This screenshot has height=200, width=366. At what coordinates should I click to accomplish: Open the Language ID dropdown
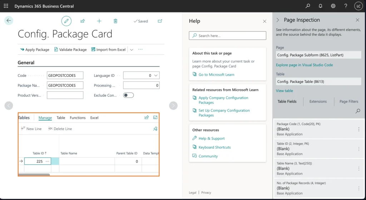click(x=156, y=75)
